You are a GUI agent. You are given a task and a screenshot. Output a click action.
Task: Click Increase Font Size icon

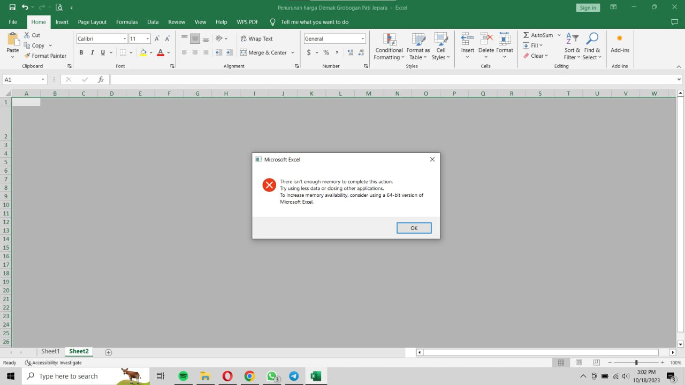click(x=157, y=38)
